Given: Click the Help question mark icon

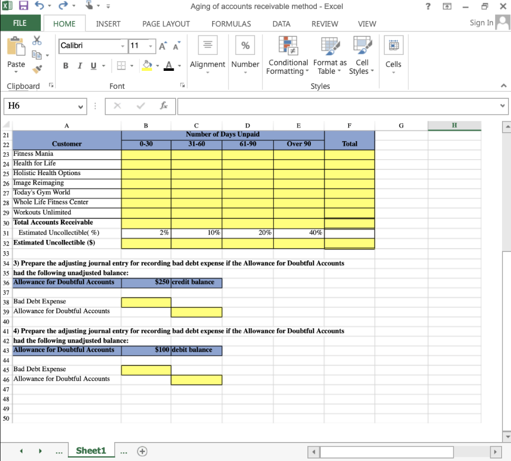Looking at the screenshot, I should pyautogui.click(x=428, y=6).
